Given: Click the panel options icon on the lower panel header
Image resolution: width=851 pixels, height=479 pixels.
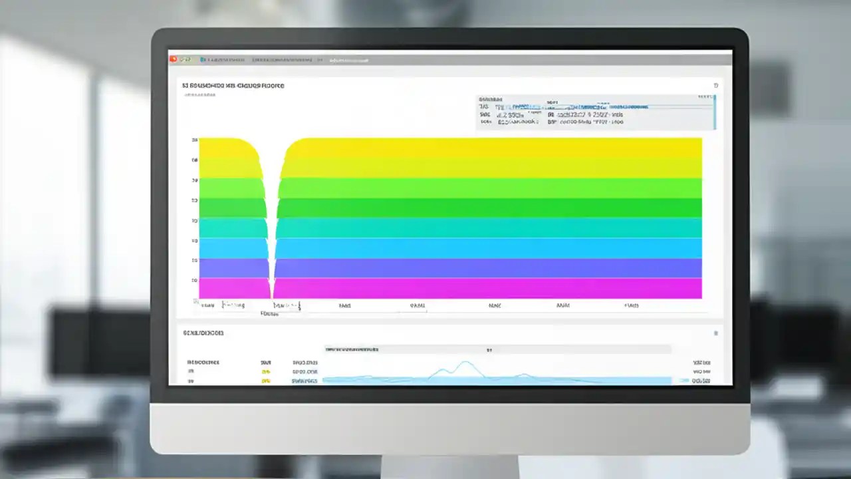Looking at the screenshot, I should coord(715,333).
